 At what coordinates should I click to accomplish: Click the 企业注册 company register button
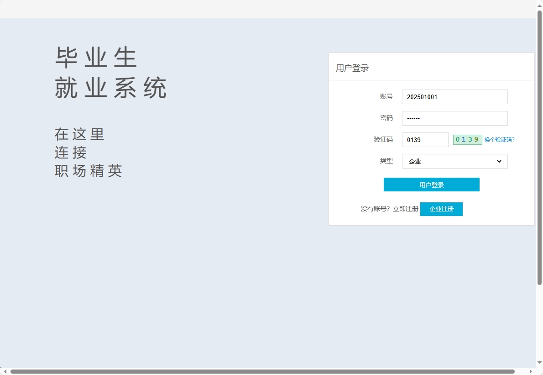click(441, 209)
